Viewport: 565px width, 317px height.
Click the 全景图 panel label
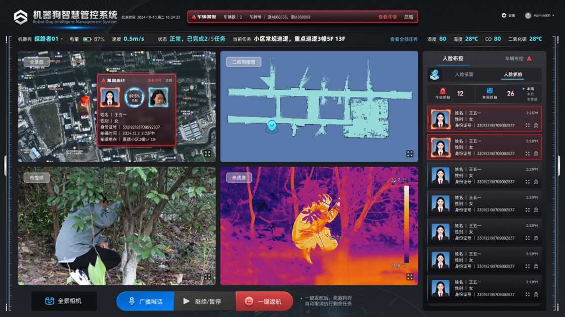37,62
